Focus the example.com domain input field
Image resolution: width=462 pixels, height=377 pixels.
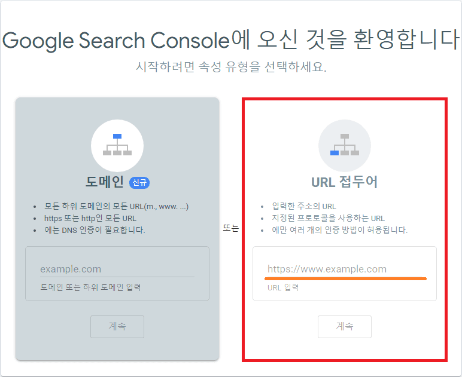[x=117, y=269]
